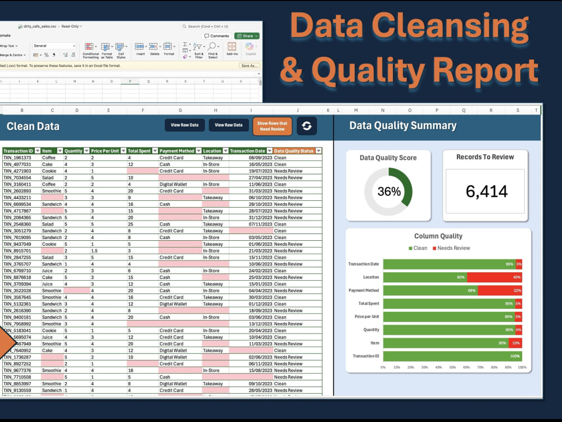Expand the formula bar with the arrow
562x422 pixels.
click(259, 74)
